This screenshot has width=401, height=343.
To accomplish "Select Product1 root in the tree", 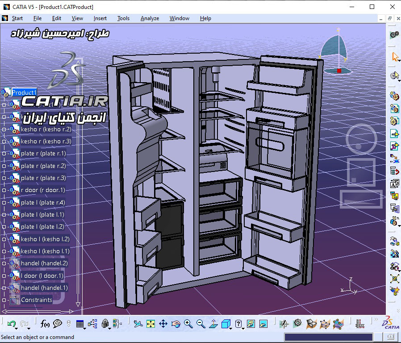I will pos(24,92).
